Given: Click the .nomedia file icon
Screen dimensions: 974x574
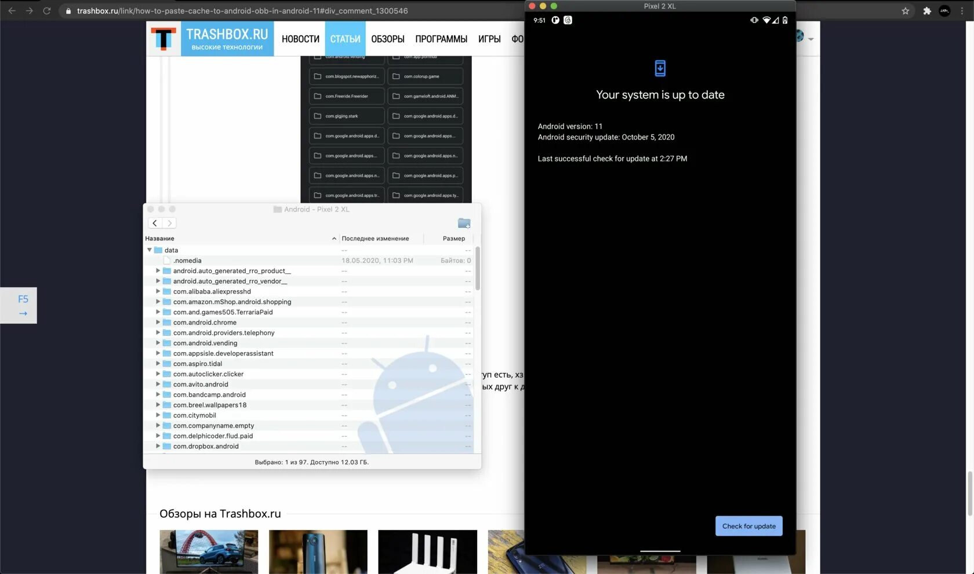Looking at the screenshot, I should click(167, 261).
